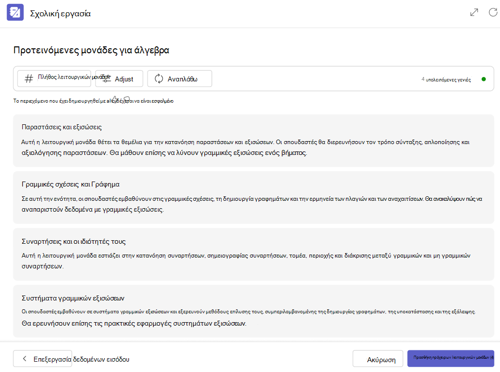Click the purple Προσθήκη πρόχειρων λειτουργικών μονάδων button
Viewport: 500px width, 372px height.
click(451, 359)
